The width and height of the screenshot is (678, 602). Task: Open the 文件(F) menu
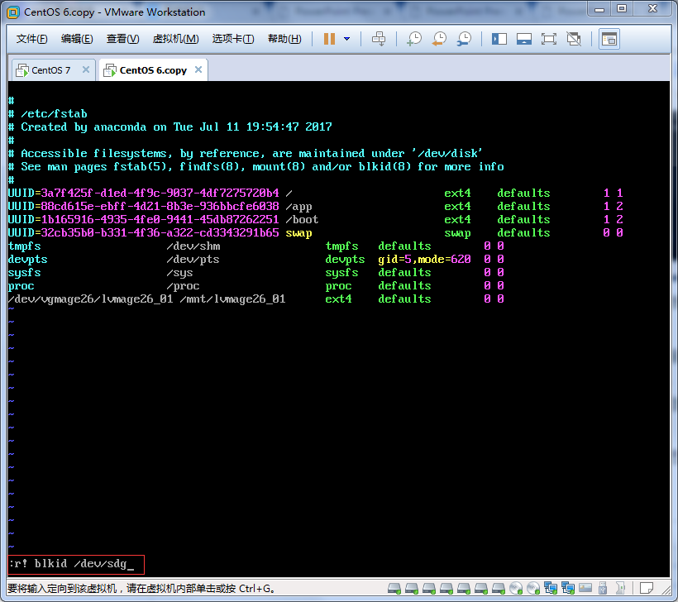(31, 39)
